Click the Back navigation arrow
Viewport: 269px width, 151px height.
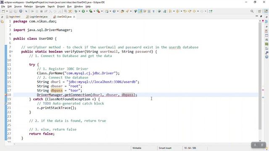coord(194,11)
